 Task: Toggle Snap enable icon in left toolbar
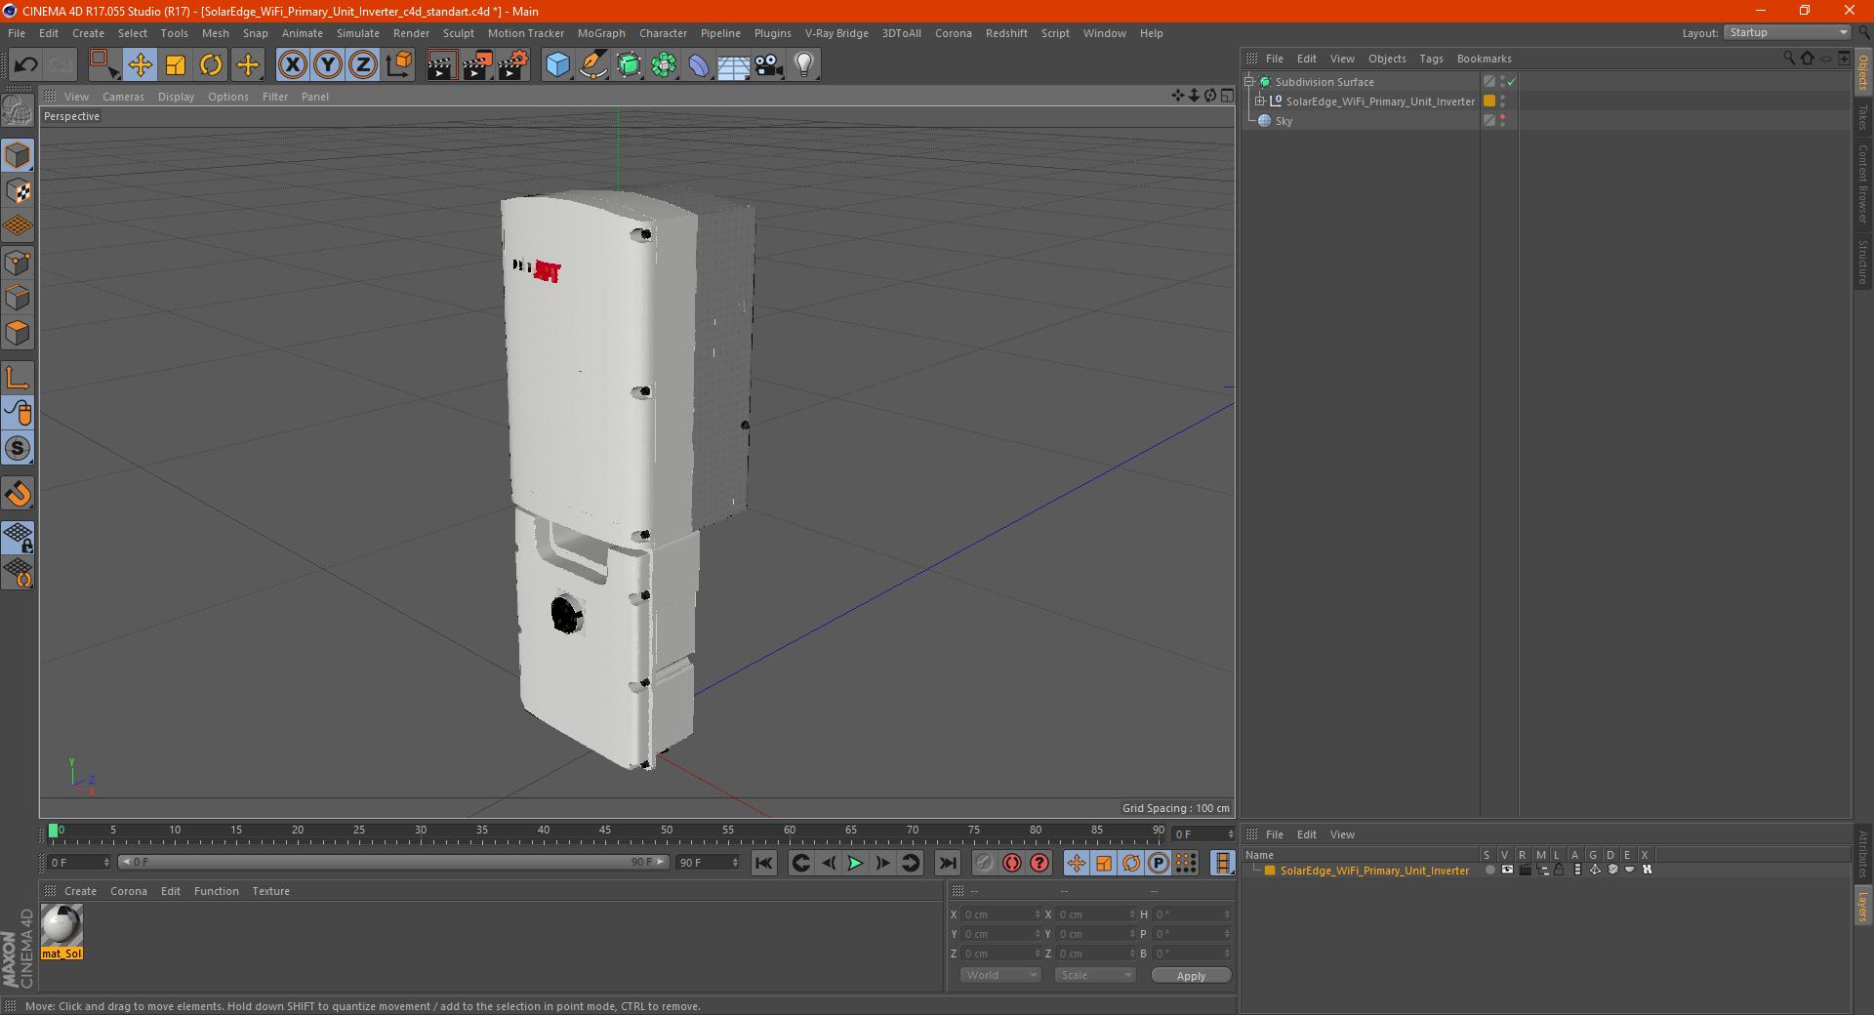click(18, 448)
